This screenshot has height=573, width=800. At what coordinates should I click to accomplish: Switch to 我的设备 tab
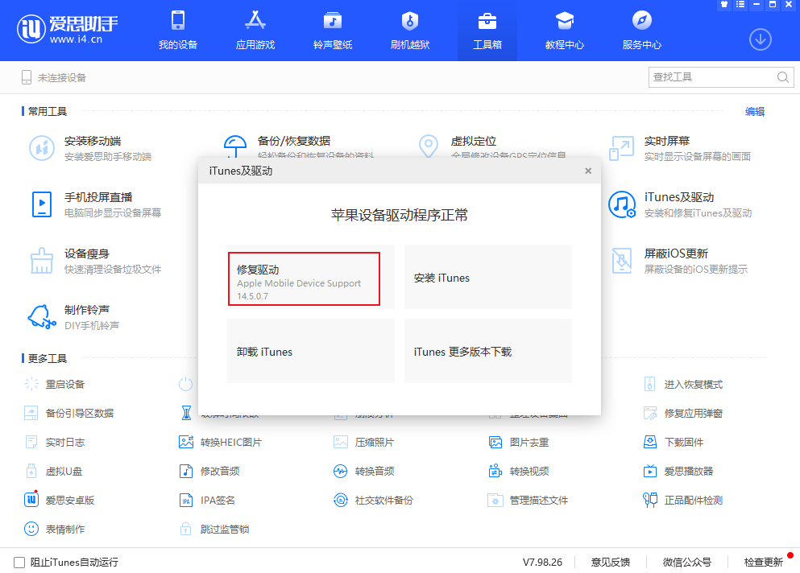click(177, 31)
